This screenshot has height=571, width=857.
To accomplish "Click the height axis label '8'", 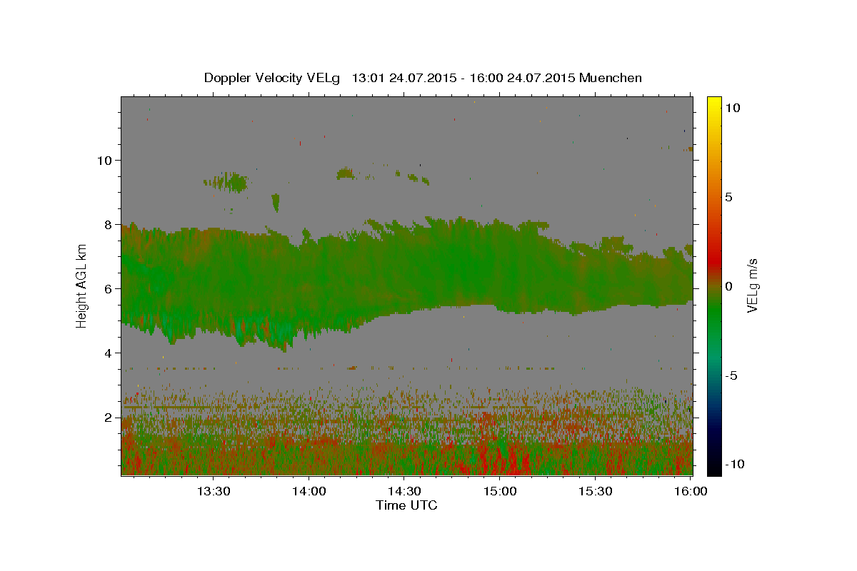I will pyautogui.click(x=107, y=225).
